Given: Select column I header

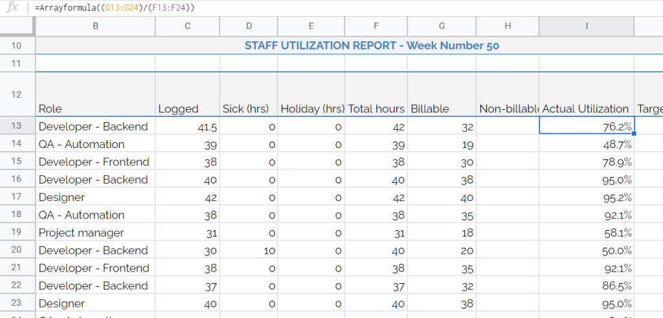Looking at the screenshot, I should (x=587, y=26).
